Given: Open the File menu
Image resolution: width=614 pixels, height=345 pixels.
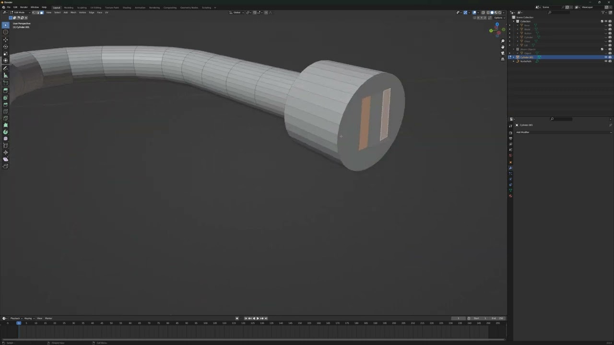Looking at the screenshot, I should point(9,7).
